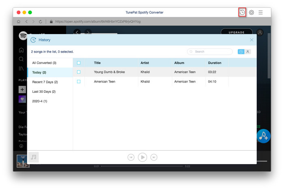The image size is (284, 190).
Task: Open Spotify Search sidebar icon
Action: (x=21, y=59)
